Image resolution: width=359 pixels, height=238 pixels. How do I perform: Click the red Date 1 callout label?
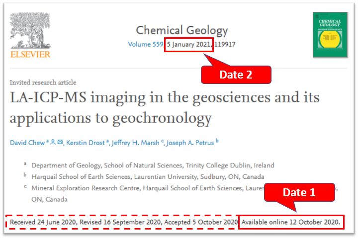click(299, 192)
